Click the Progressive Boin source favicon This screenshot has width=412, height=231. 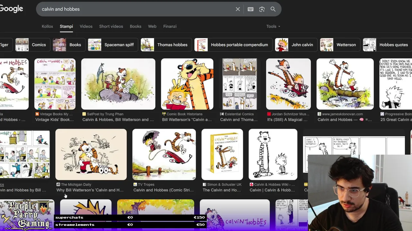coord(382,114)
